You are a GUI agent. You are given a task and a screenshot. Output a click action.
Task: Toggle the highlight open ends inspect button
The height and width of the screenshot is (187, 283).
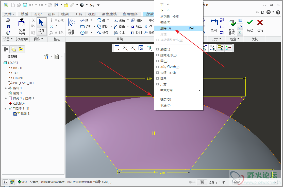[x=240, y=27]
